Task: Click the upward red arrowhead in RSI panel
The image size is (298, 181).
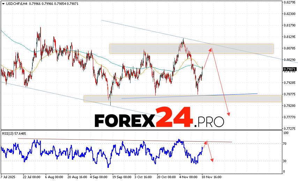Action: pyautogui.click(x=206, y=142)
